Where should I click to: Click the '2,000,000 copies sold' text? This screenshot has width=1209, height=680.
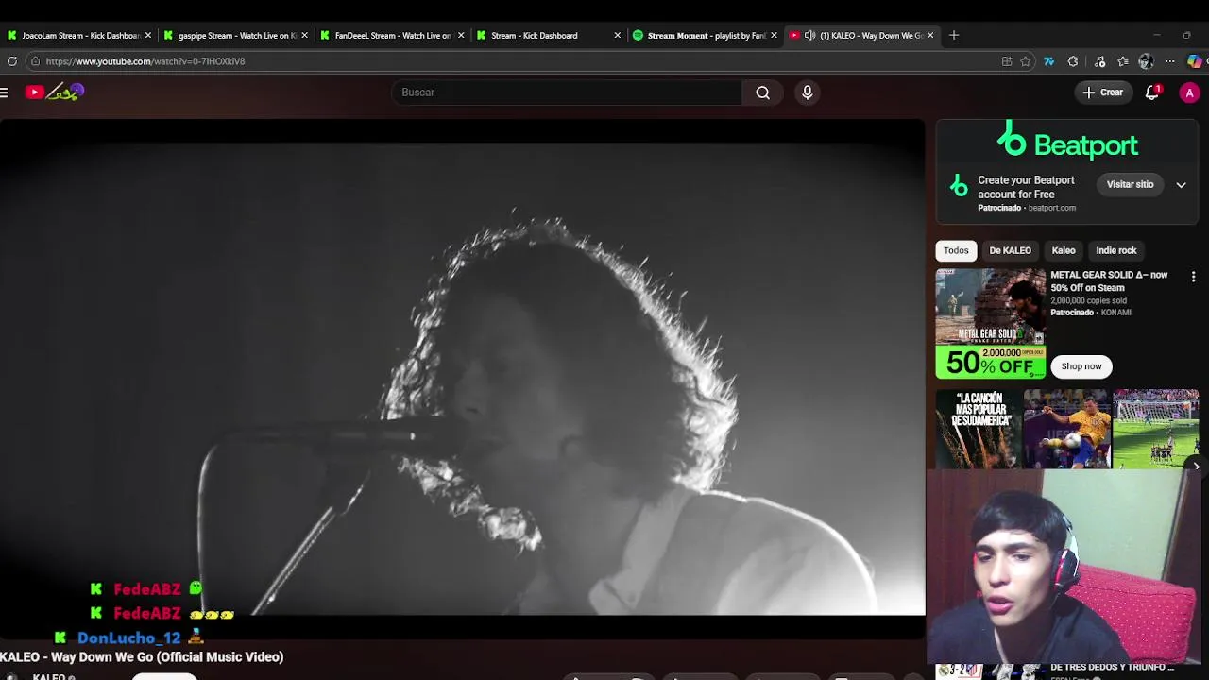[x=1088, y=300]
